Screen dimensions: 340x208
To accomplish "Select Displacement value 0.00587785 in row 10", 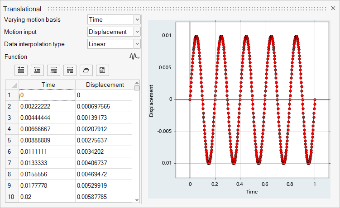I will tap(104, 197).
